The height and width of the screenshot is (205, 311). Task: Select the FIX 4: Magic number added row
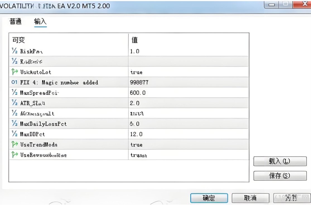[x=129, y=82]
